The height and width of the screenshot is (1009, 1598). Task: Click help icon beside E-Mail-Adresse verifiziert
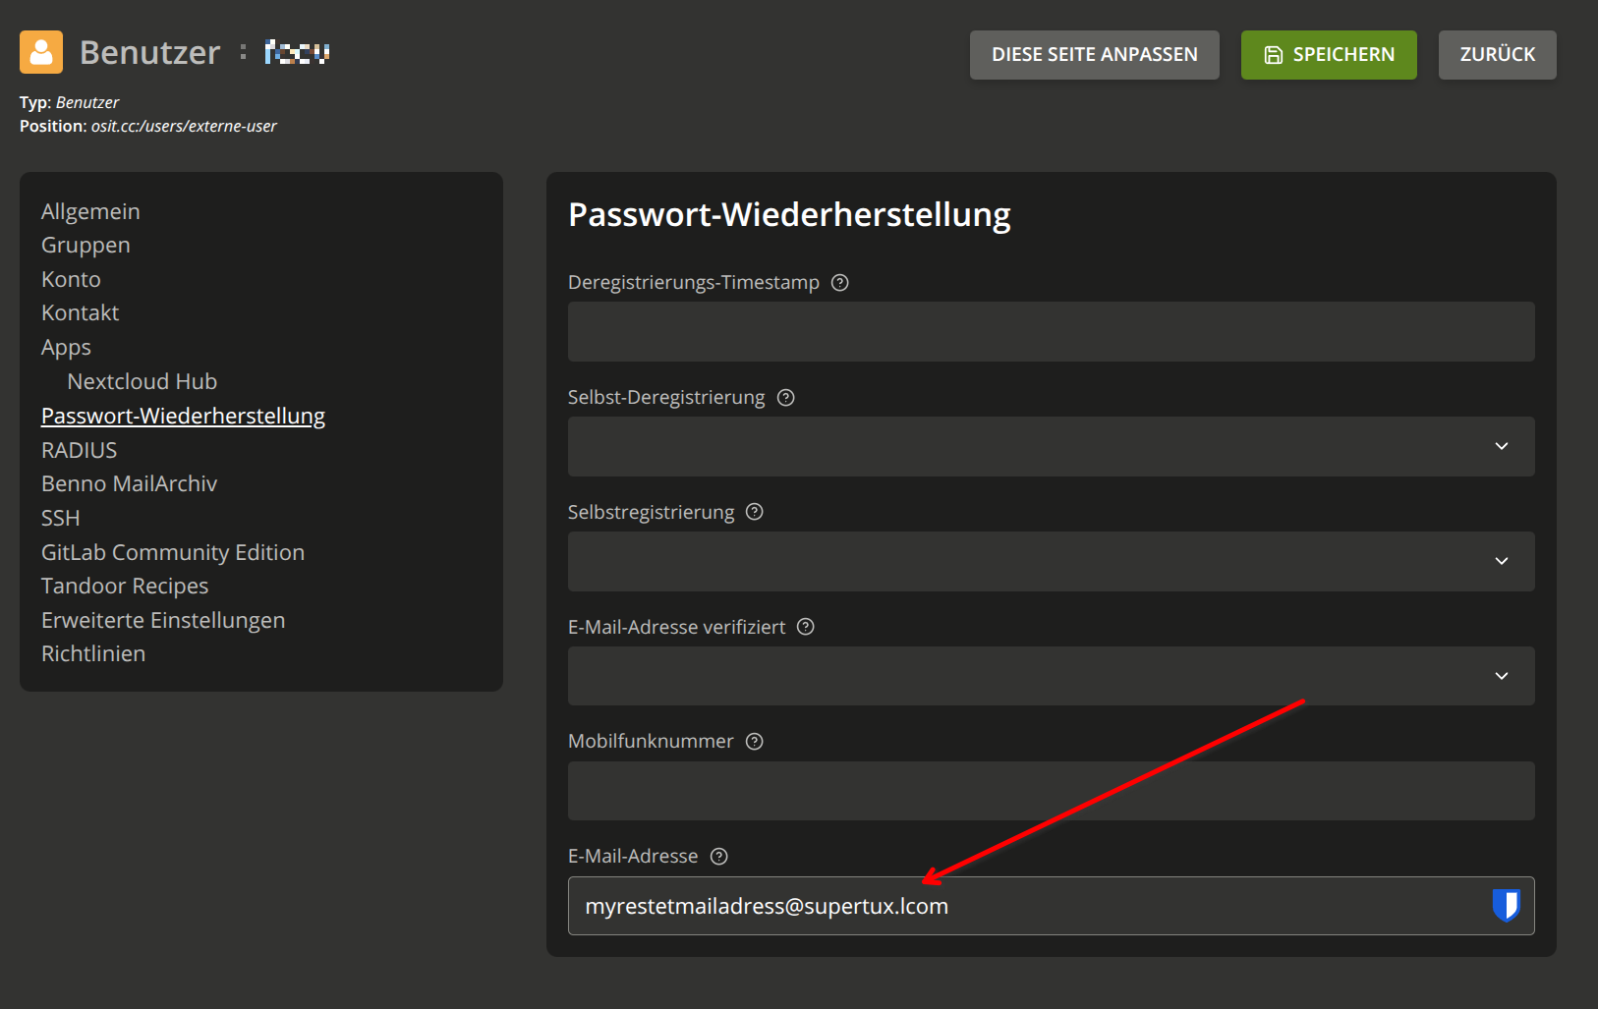click(x=806, y=627)
